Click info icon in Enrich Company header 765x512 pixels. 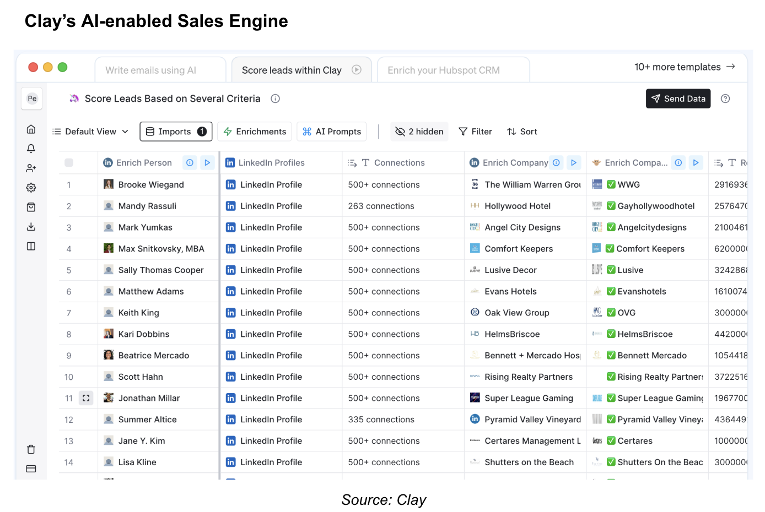(557, 162)
